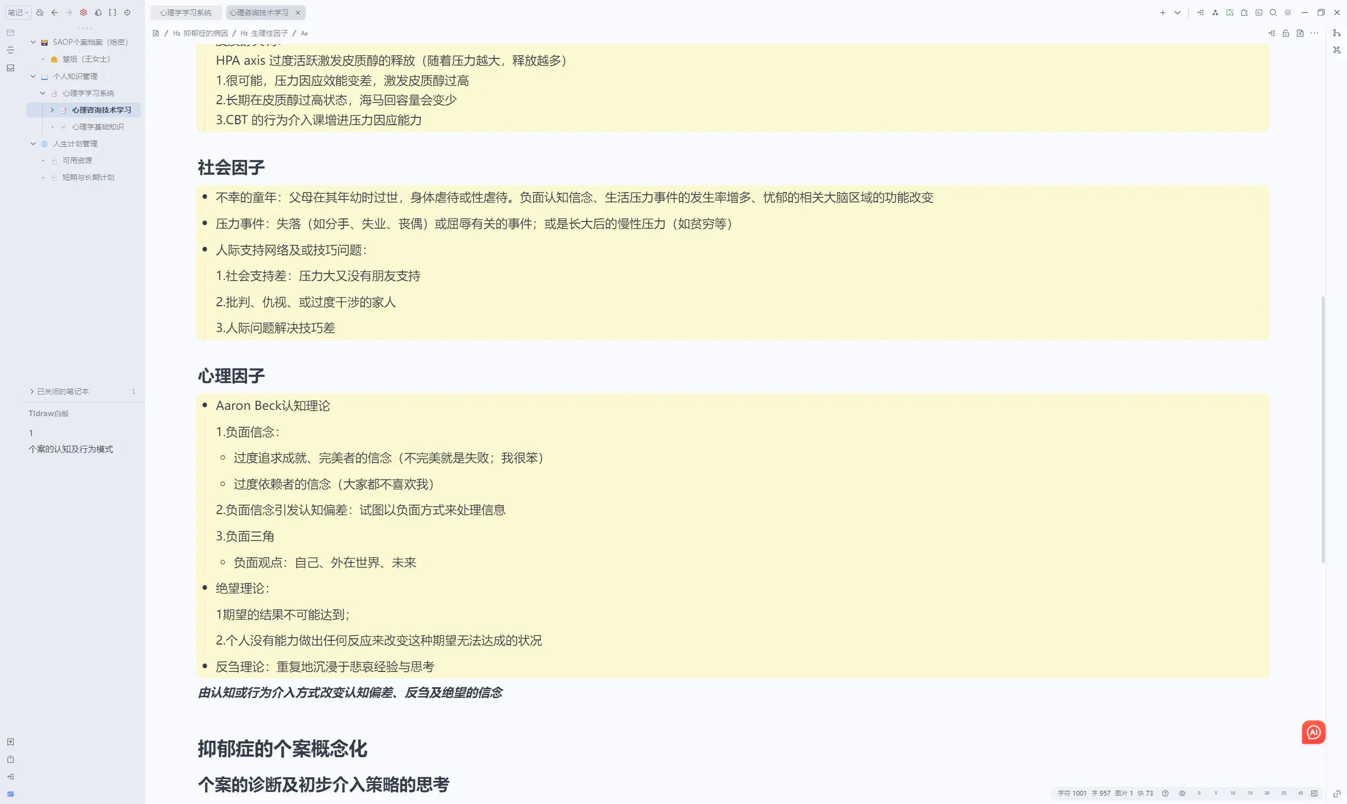Switch to the 心理学学习系统 tab
The image size is (1347, 804).
point(185,13)
